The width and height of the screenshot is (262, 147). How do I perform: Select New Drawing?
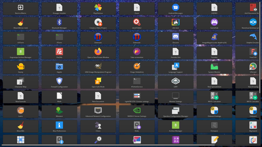(x=247, y=82)
